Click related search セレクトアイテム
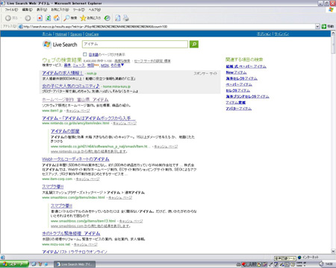Image resolution: width=336 pixels, height=268 pixels. 238,91
